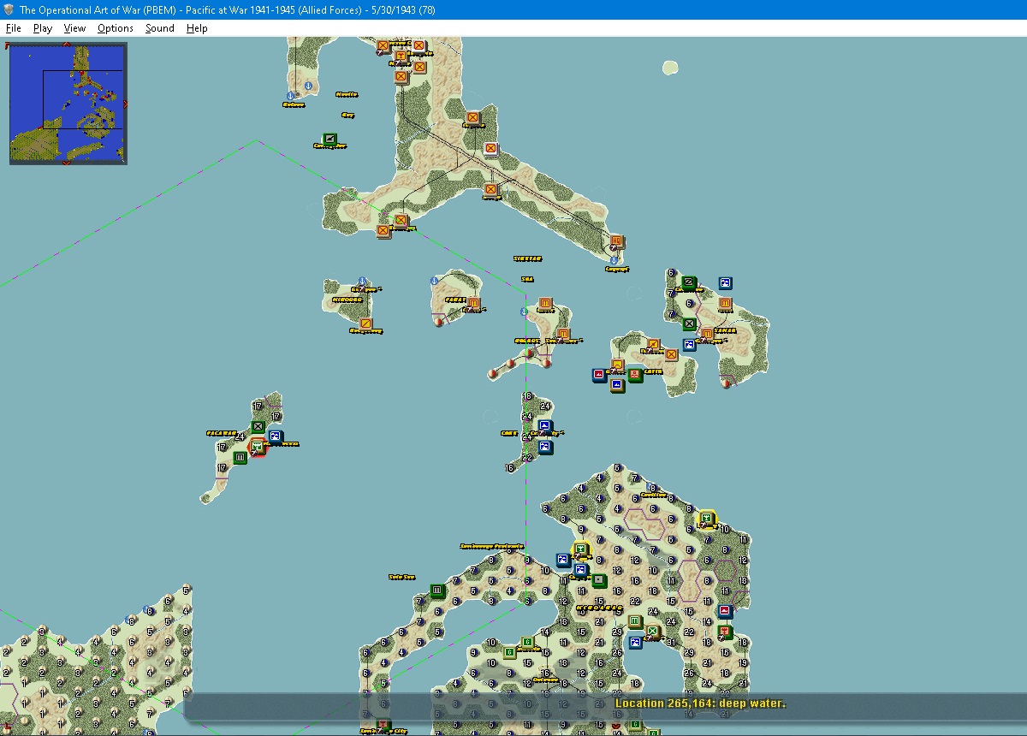The width and height of the screenshot is (1027, 736).
Task: Click the MINDANAO map label
Action: point(602,607)
